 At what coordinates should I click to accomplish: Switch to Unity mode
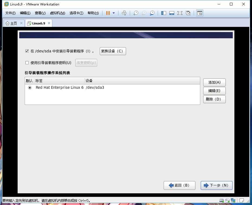(188, 13)
